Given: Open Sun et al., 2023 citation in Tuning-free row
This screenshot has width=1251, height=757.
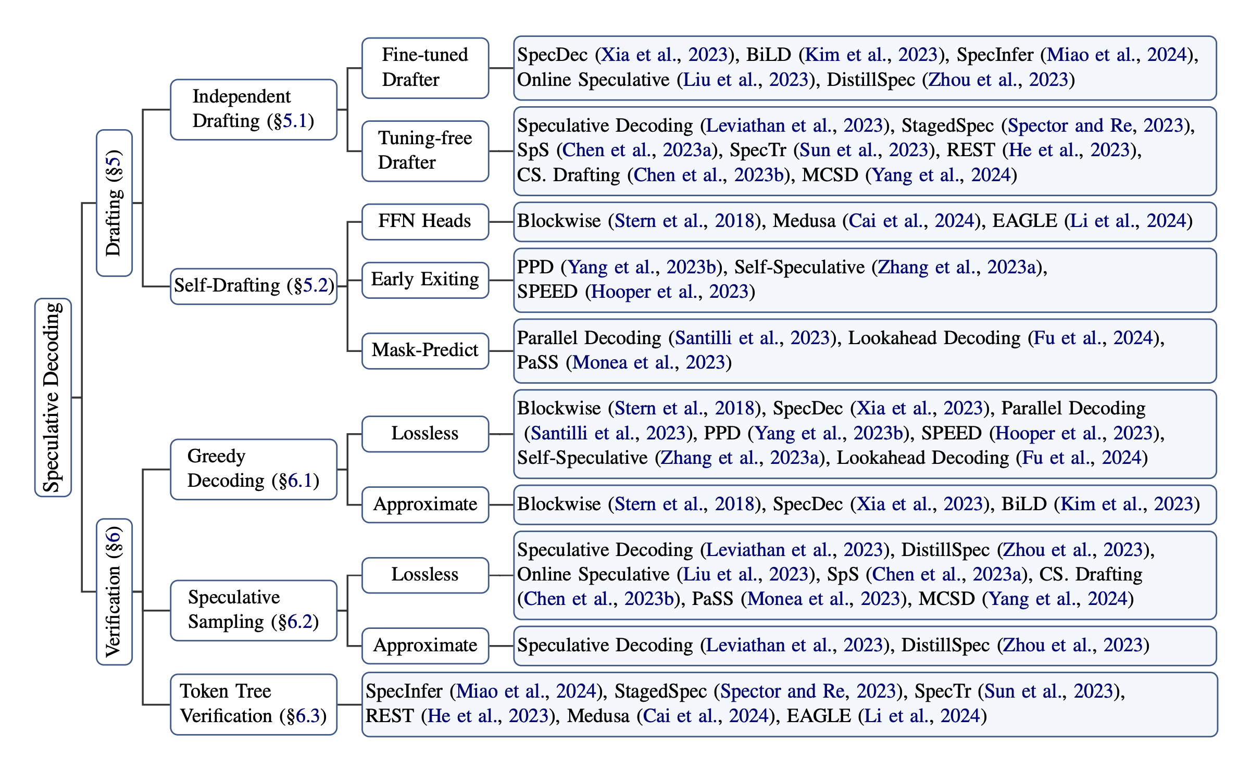Looking at the screenshot, I should coord(864,150).
